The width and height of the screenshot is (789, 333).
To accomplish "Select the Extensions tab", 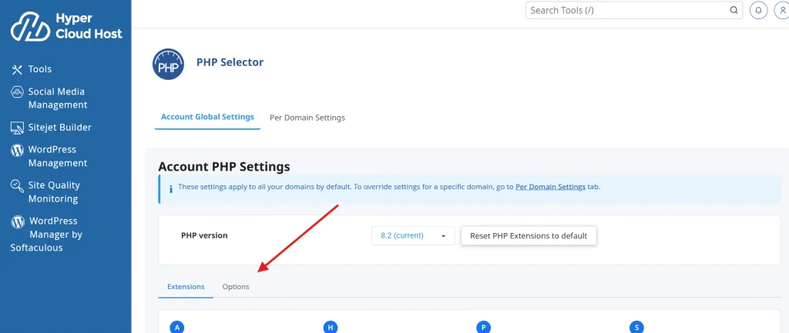I will pos(186,287).
